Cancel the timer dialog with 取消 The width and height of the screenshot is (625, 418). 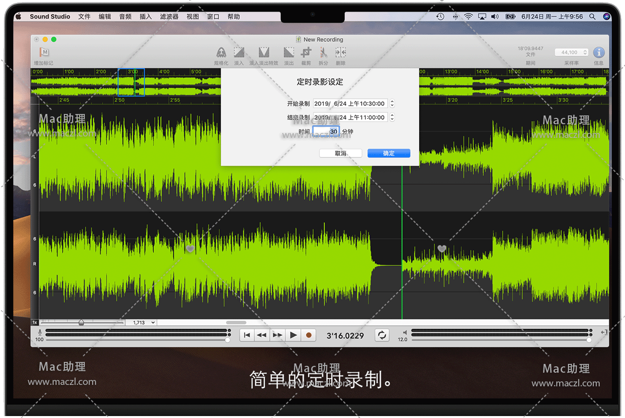(340, 153)
